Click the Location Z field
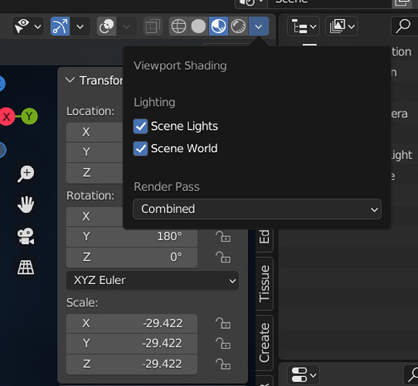This screenshot has height=386, width=418. tap(94, 173)
